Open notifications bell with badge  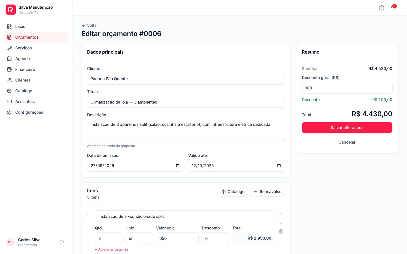[393, 8]
